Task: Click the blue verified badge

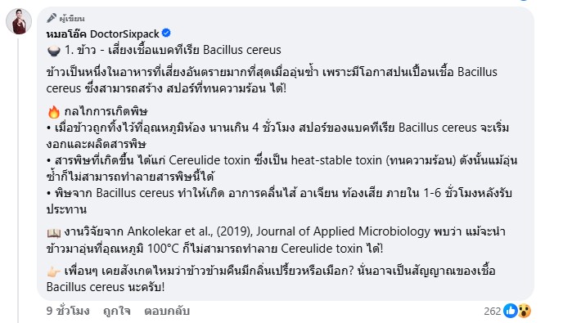Action: (x=166, y=33)
